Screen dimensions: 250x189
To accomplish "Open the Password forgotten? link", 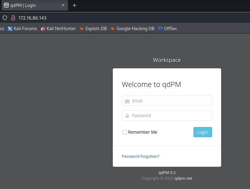I will tap(140, 156).
